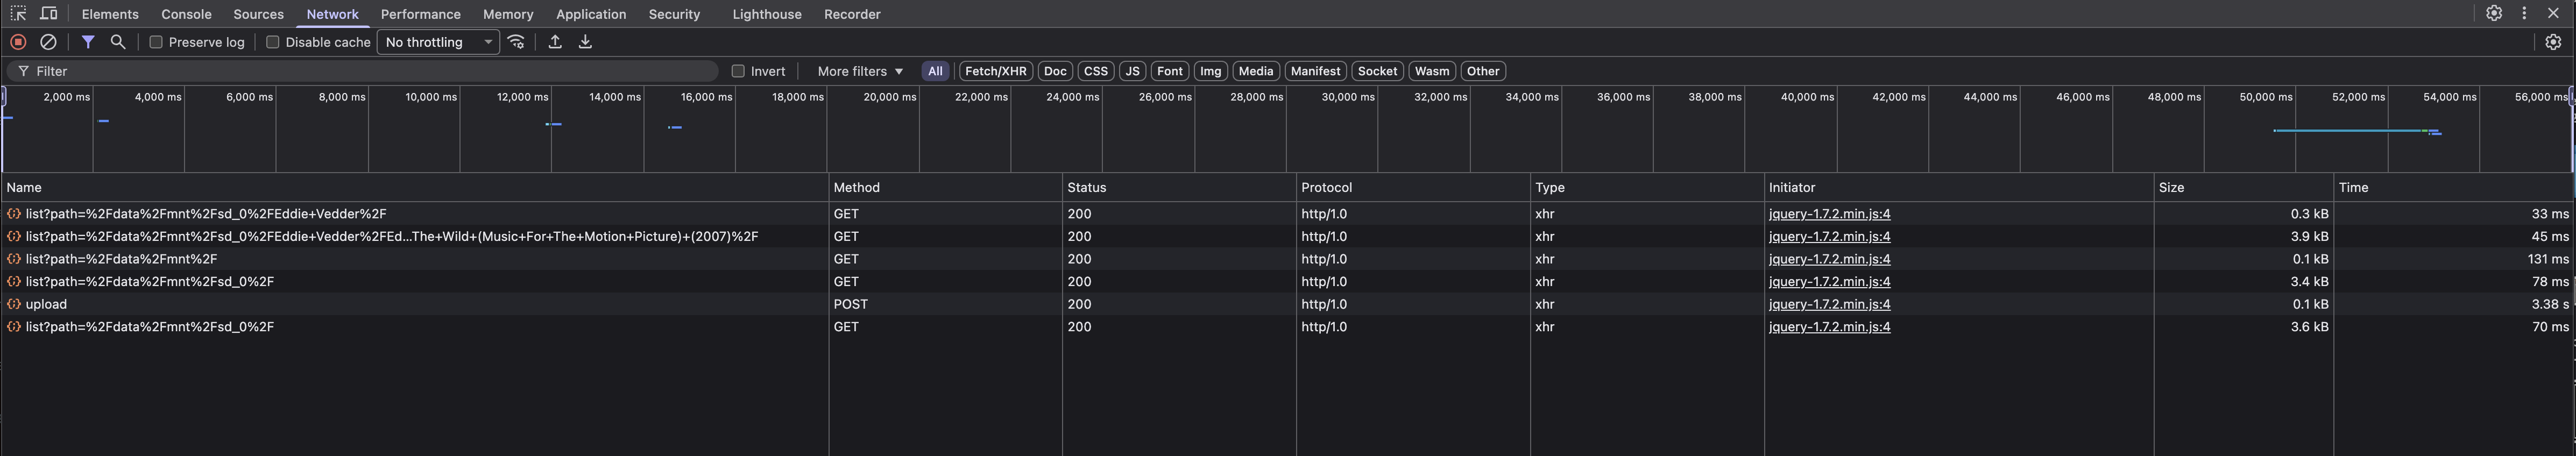Switch to the Sources tab
The height and width of the screenshot is (456, 2576).
click(258, 14)
